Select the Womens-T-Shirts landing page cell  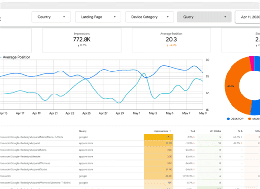(x=35, y=183)
